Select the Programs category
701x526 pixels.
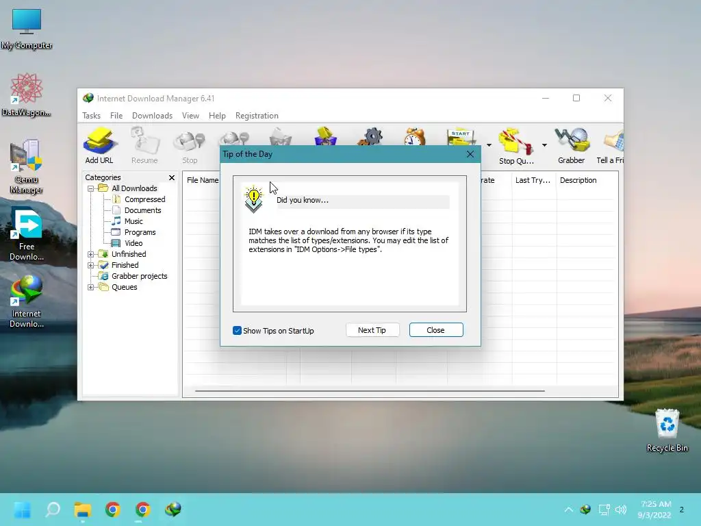(x=140, y=232)
